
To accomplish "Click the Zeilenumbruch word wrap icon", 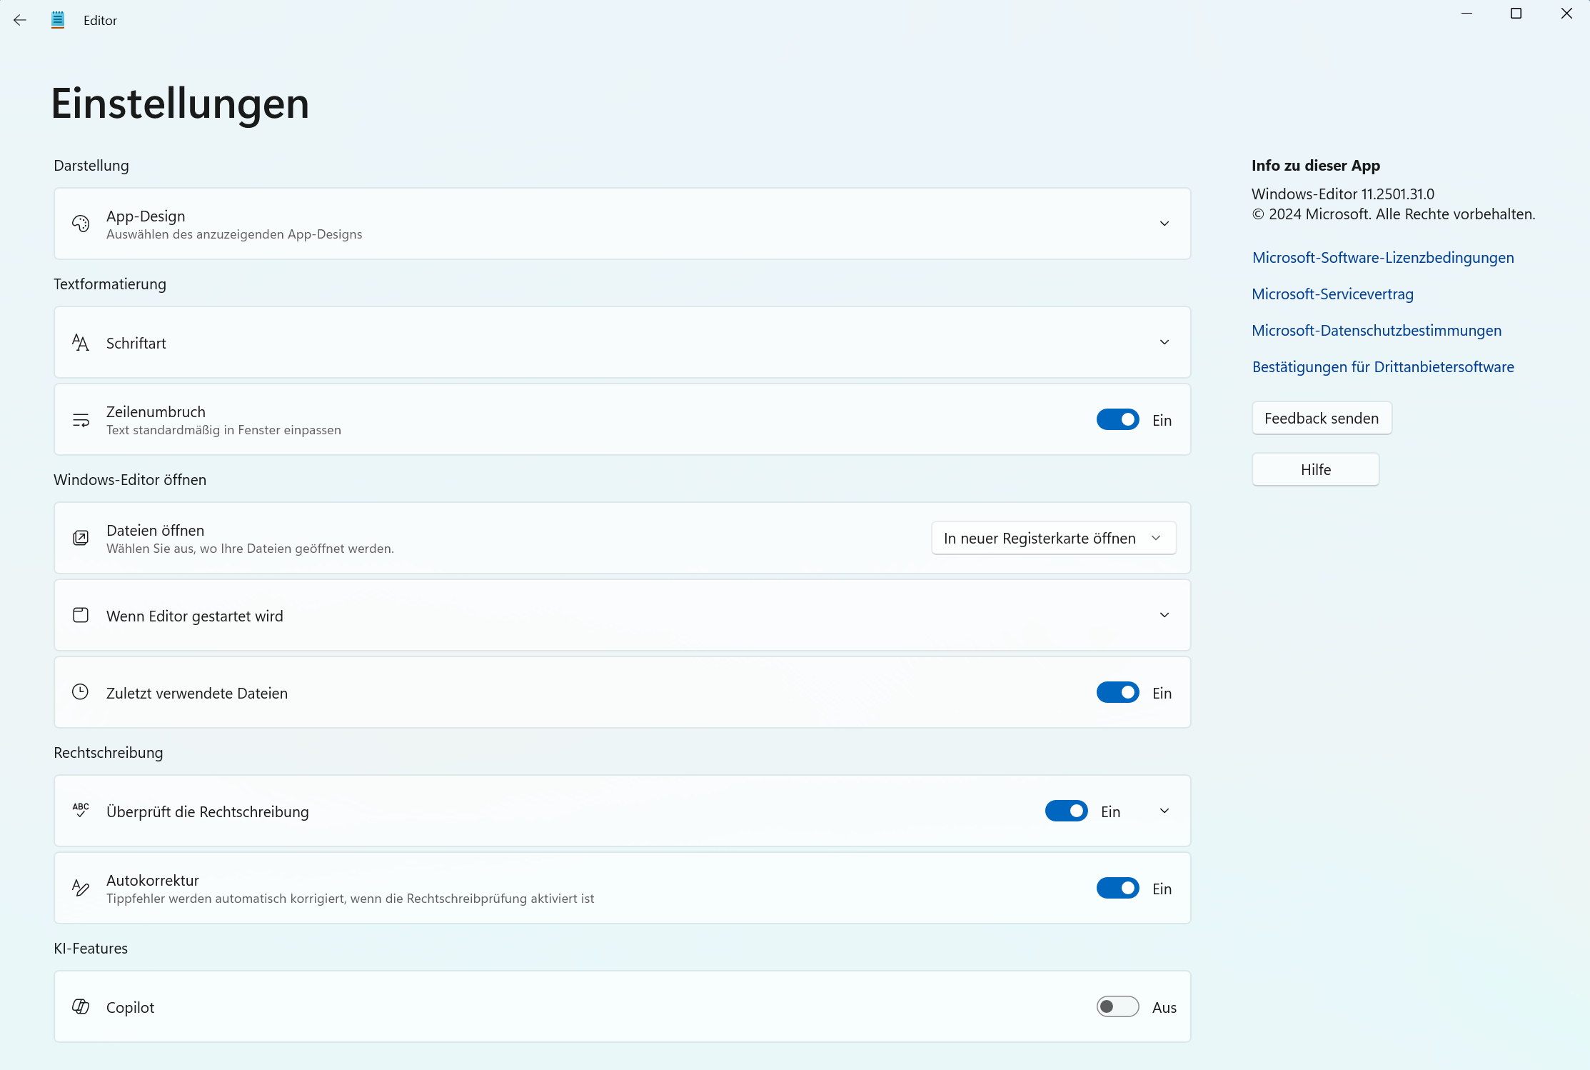I will [81, 420].
